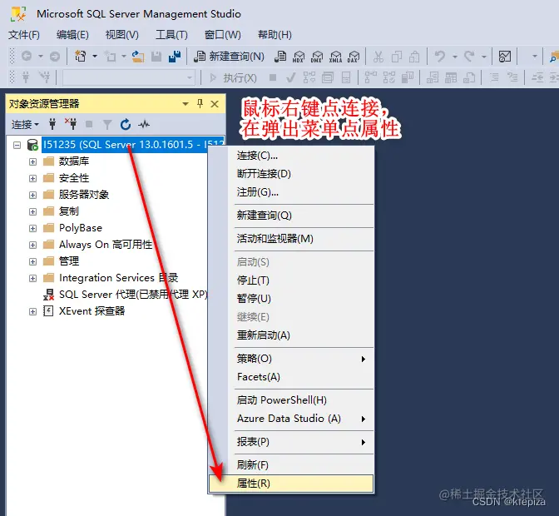Screen dimensions: 559x516
Task: Click the DAX query icon
Action: tap(354, 57)
